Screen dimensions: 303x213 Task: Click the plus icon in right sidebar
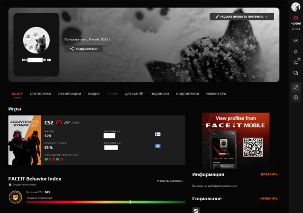(295, 98)
